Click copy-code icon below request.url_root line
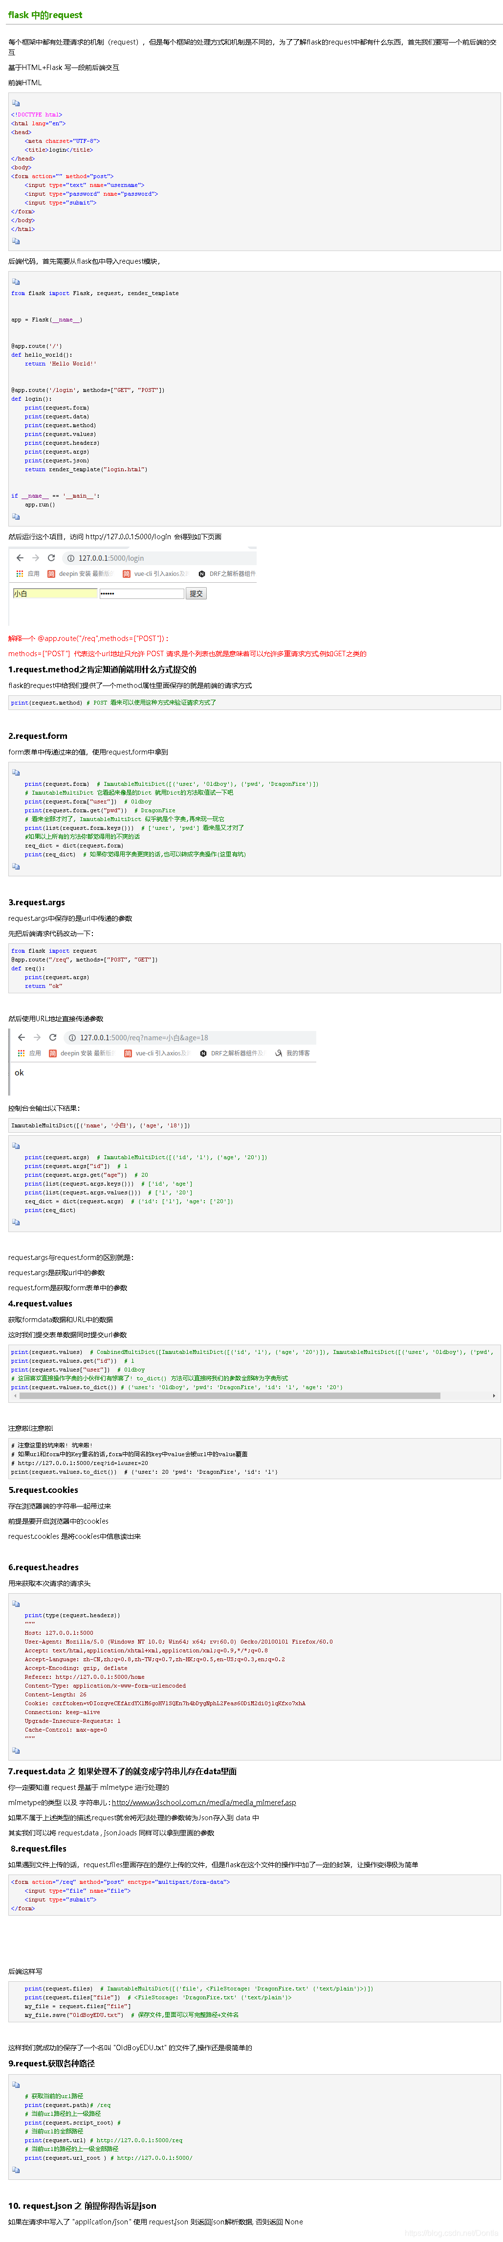Image resolution: width=503 pixels, height=2242 pixels. (16, 2170)
